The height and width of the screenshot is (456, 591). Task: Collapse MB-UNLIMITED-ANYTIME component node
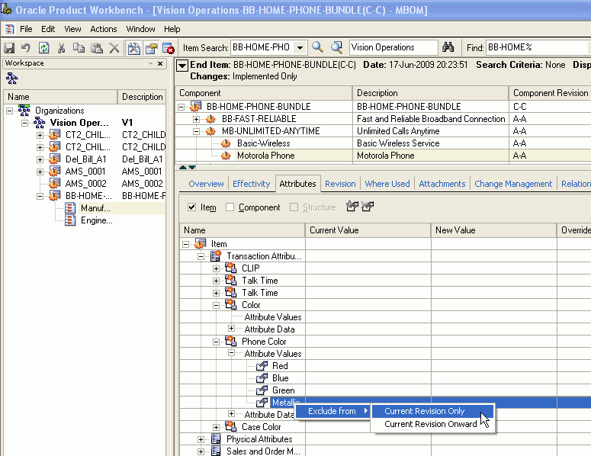[197, 131]
